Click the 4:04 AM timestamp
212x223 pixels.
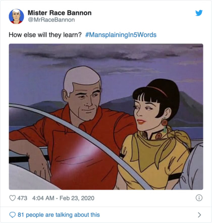[x=43, y=198]
